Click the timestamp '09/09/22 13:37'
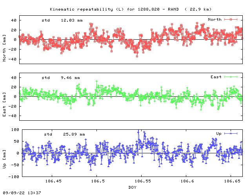251x195 pixels. [x=22, y=193]
